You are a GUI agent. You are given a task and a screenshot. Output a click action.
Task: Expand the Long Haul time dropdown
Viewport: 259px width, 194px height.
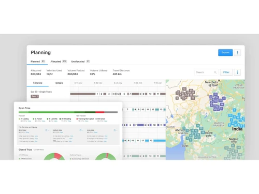(116, 130)
